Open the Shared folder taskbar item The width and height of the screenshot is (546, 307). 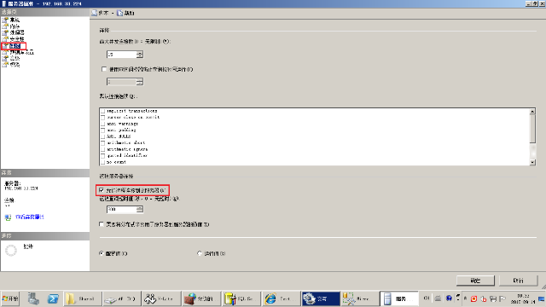[x=83, y=298]
